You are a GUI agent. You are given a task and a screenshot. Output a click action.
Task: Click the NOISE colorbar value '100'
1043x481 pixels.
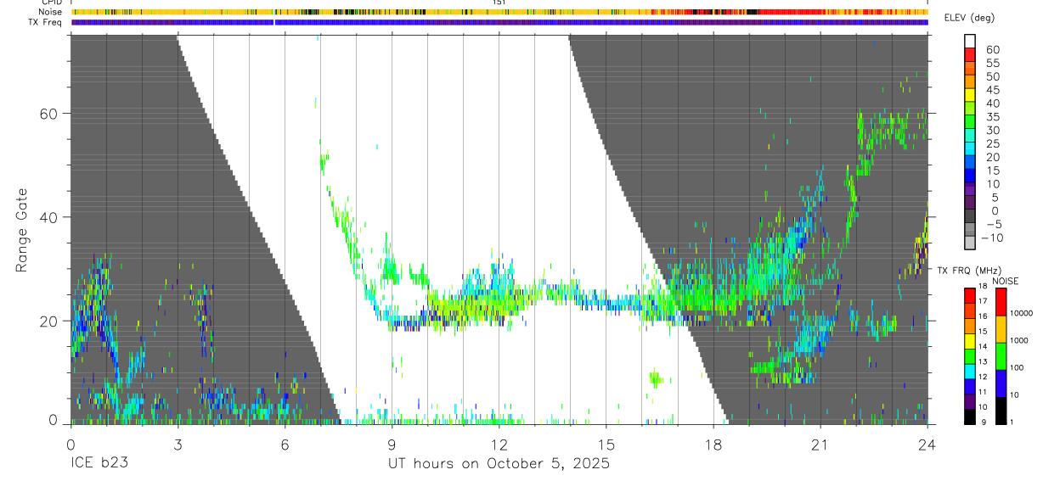click(x=1016, y=367)
